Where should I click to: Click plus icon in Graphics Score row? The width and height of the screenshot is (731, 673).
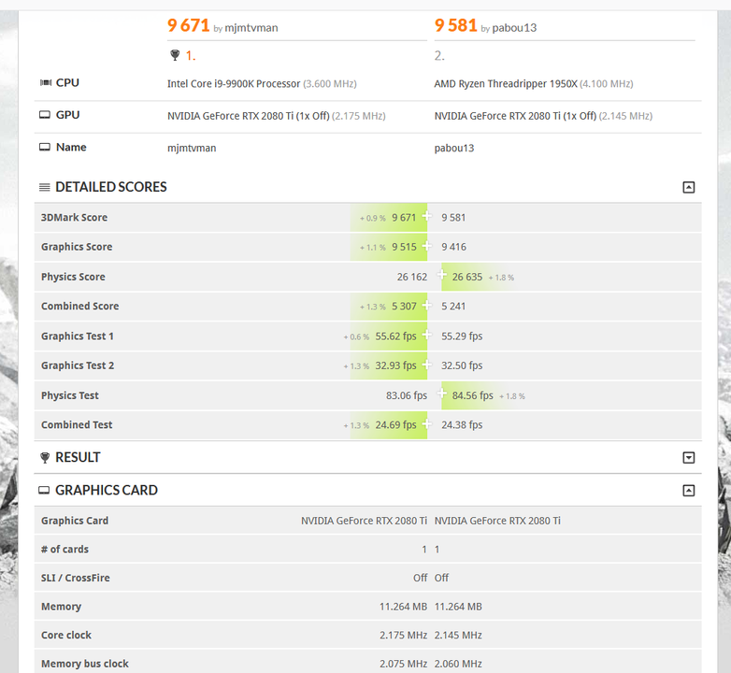click(x=426, y=246)
